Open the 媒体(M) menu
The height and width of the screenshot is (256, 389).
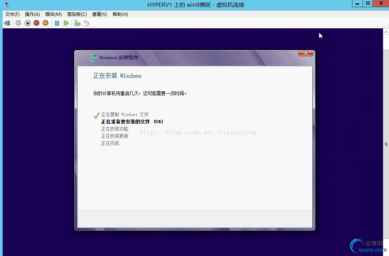click(x=53, y=14)
